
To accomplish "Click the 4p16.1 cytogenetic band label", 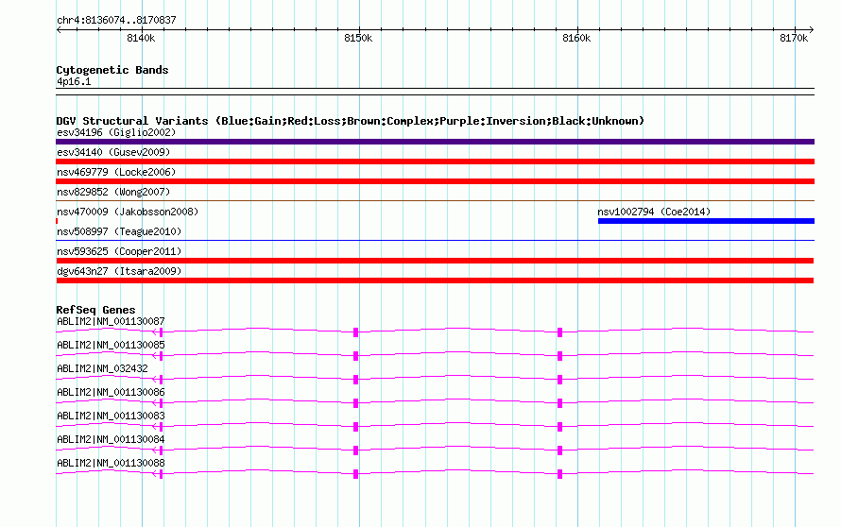I will (x=74, y=82).
